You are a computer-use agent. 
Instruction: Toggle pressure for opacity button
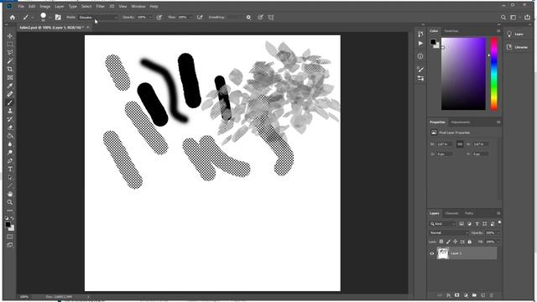159,17
